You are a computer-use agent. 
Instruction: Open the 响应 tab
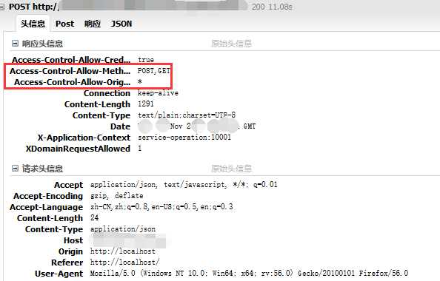[x=93, y=24]
